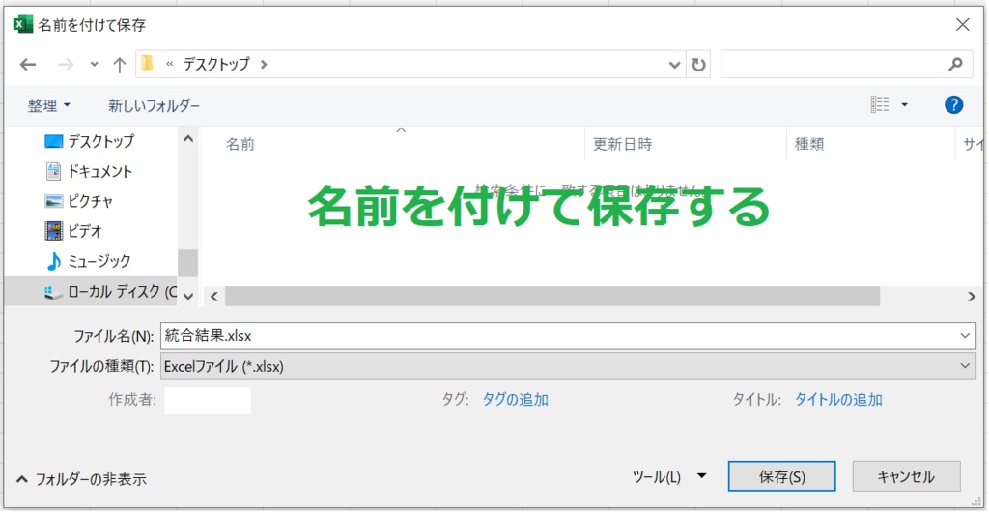This screenshot has width=989, height=514.
Task: Click the folder icon in address bar
Action: [148, 64]
